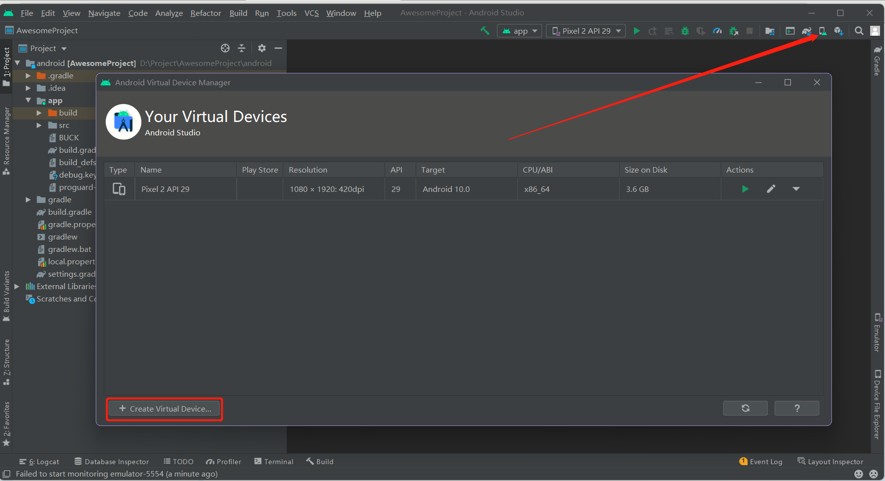Click the Create Virtual Device button

[x=165, y=409]
